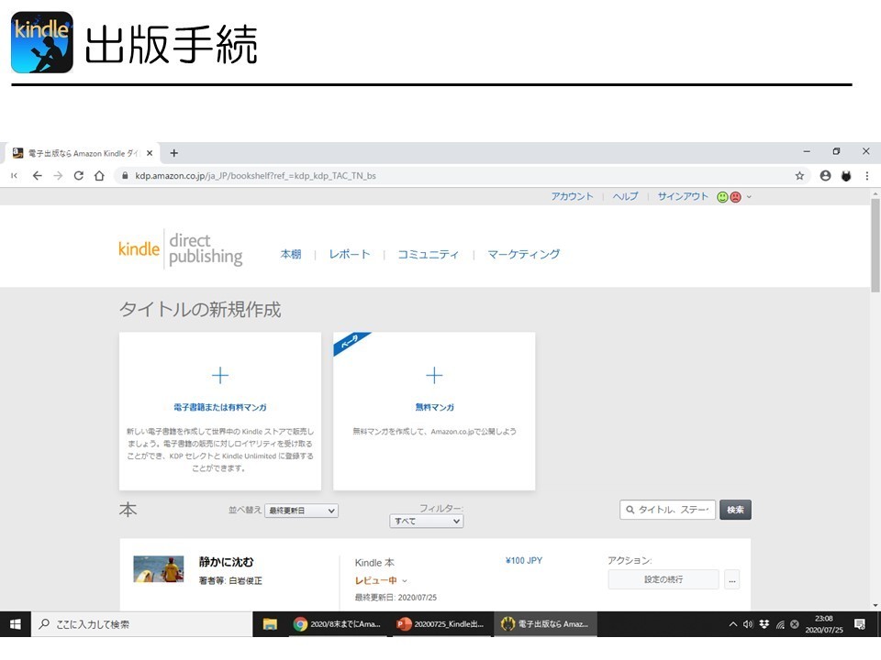881x660 pixels.
Task: Open the ellipsis more-actions button
Action: (731, 579)
